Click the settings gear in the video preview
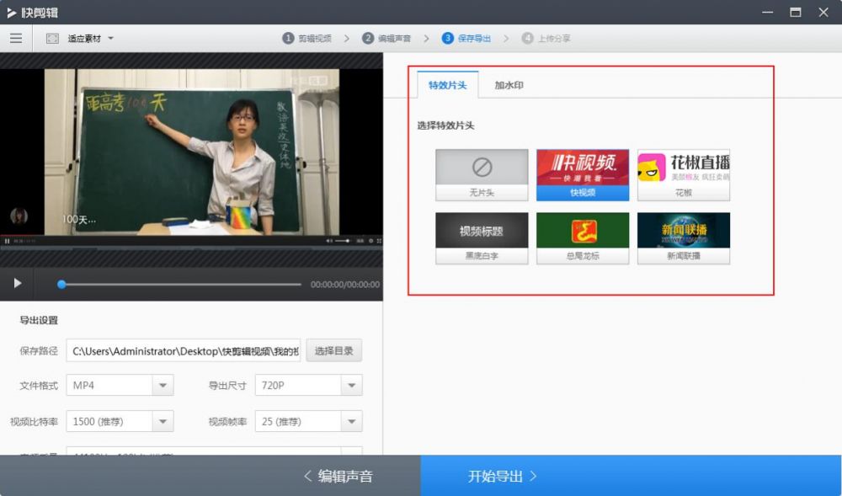This screenshot has height=496, width=842. point(370,241)
